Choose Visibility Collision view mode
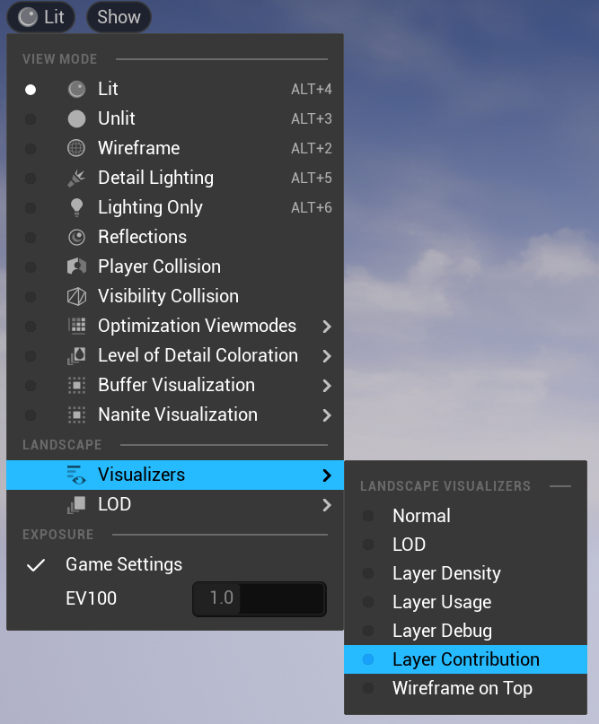This screenshot has height=724, width=599. tap(175, 296)
